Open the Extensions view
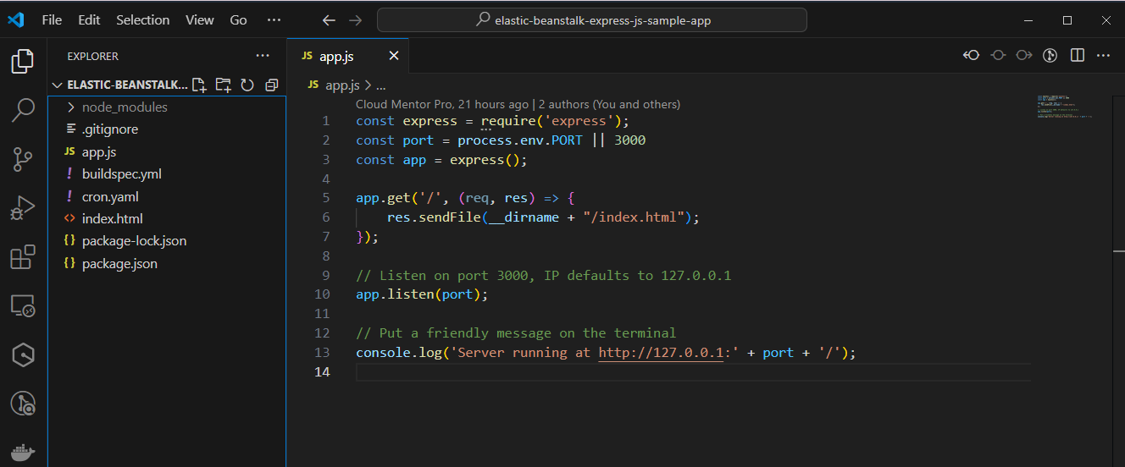Screen dimensions: 1125x467 23,257
